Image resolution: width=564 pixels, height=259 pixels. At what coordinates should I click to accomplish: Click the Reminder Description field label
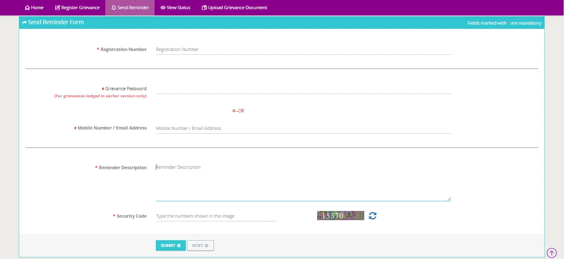click(122, 168)
